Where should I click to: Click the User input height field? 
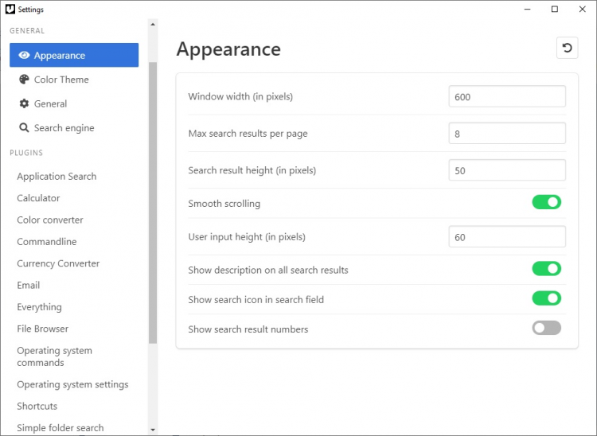[506, 237]
